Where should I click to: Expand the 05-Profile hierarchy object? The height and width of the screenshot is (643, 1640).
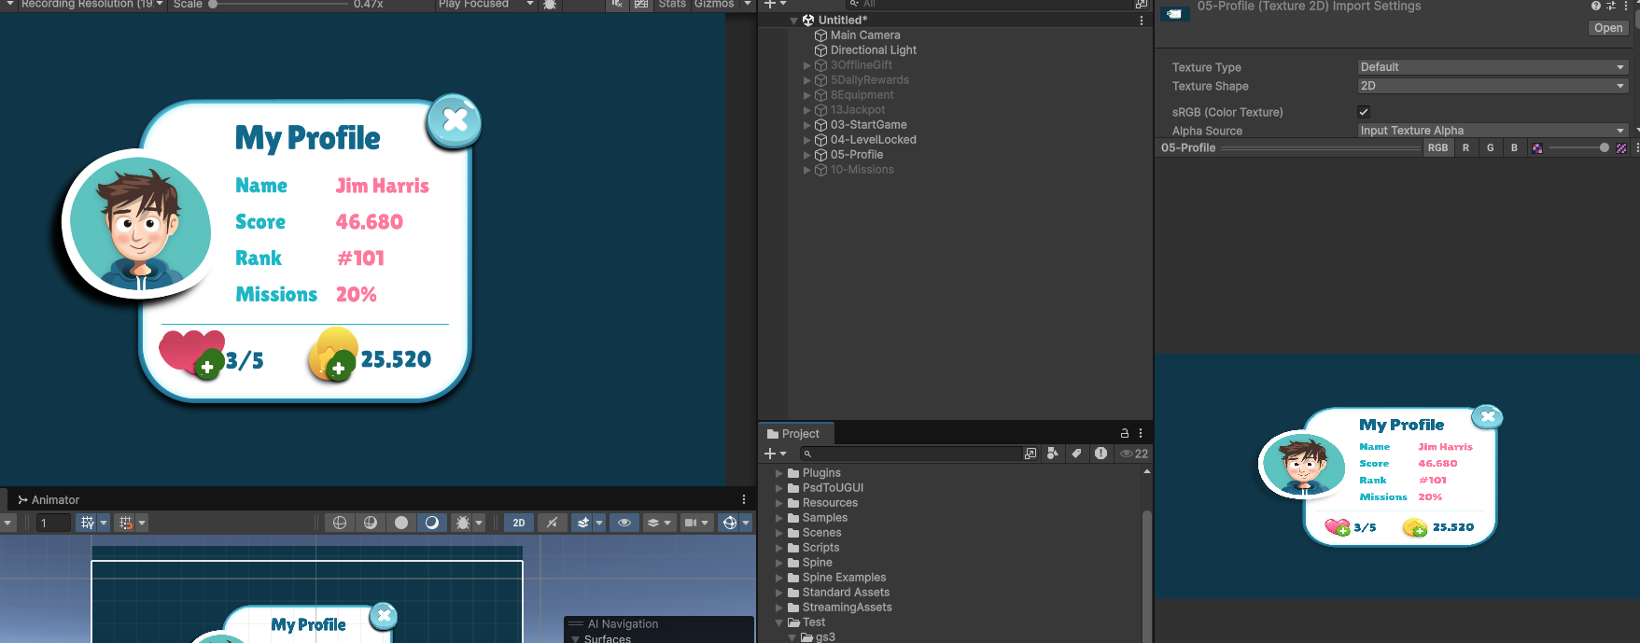807,155
